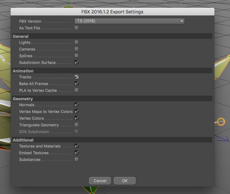
Task: Click the Additional section header
Action: (x=112, y=140)
